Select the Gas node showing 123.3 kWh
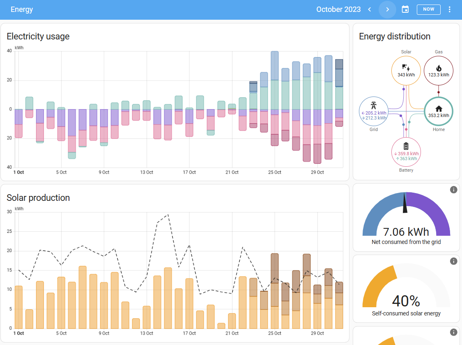The image size is (462, 345). point(439,71)
